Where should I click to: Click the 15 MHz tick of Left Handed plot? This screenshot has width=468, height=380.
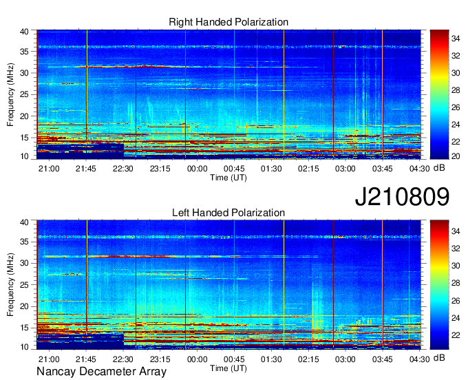[24, 328]
